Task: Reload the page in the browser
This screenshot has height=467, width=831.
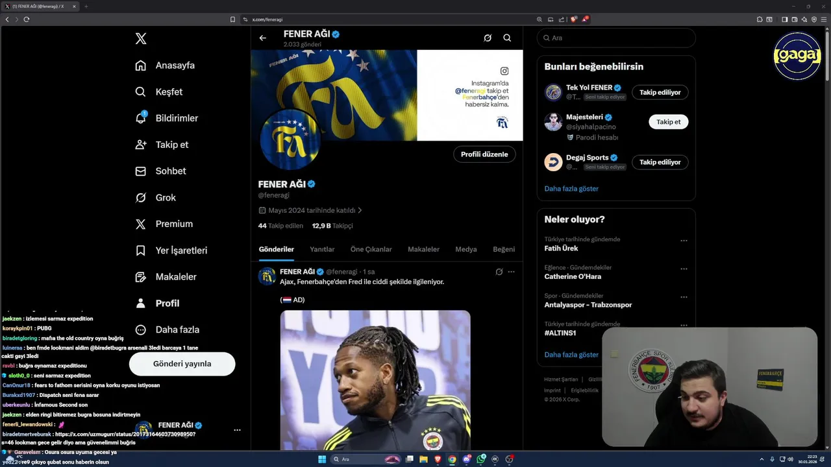Action: (27, 19)
